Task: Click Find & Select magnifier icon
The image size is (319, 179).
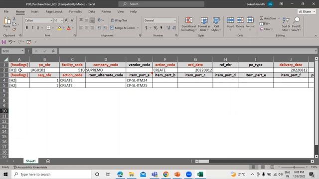Action: click(x=297, y=20)
